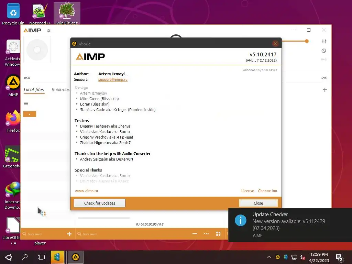Open the Start menu button

click(x=9, y=257)
